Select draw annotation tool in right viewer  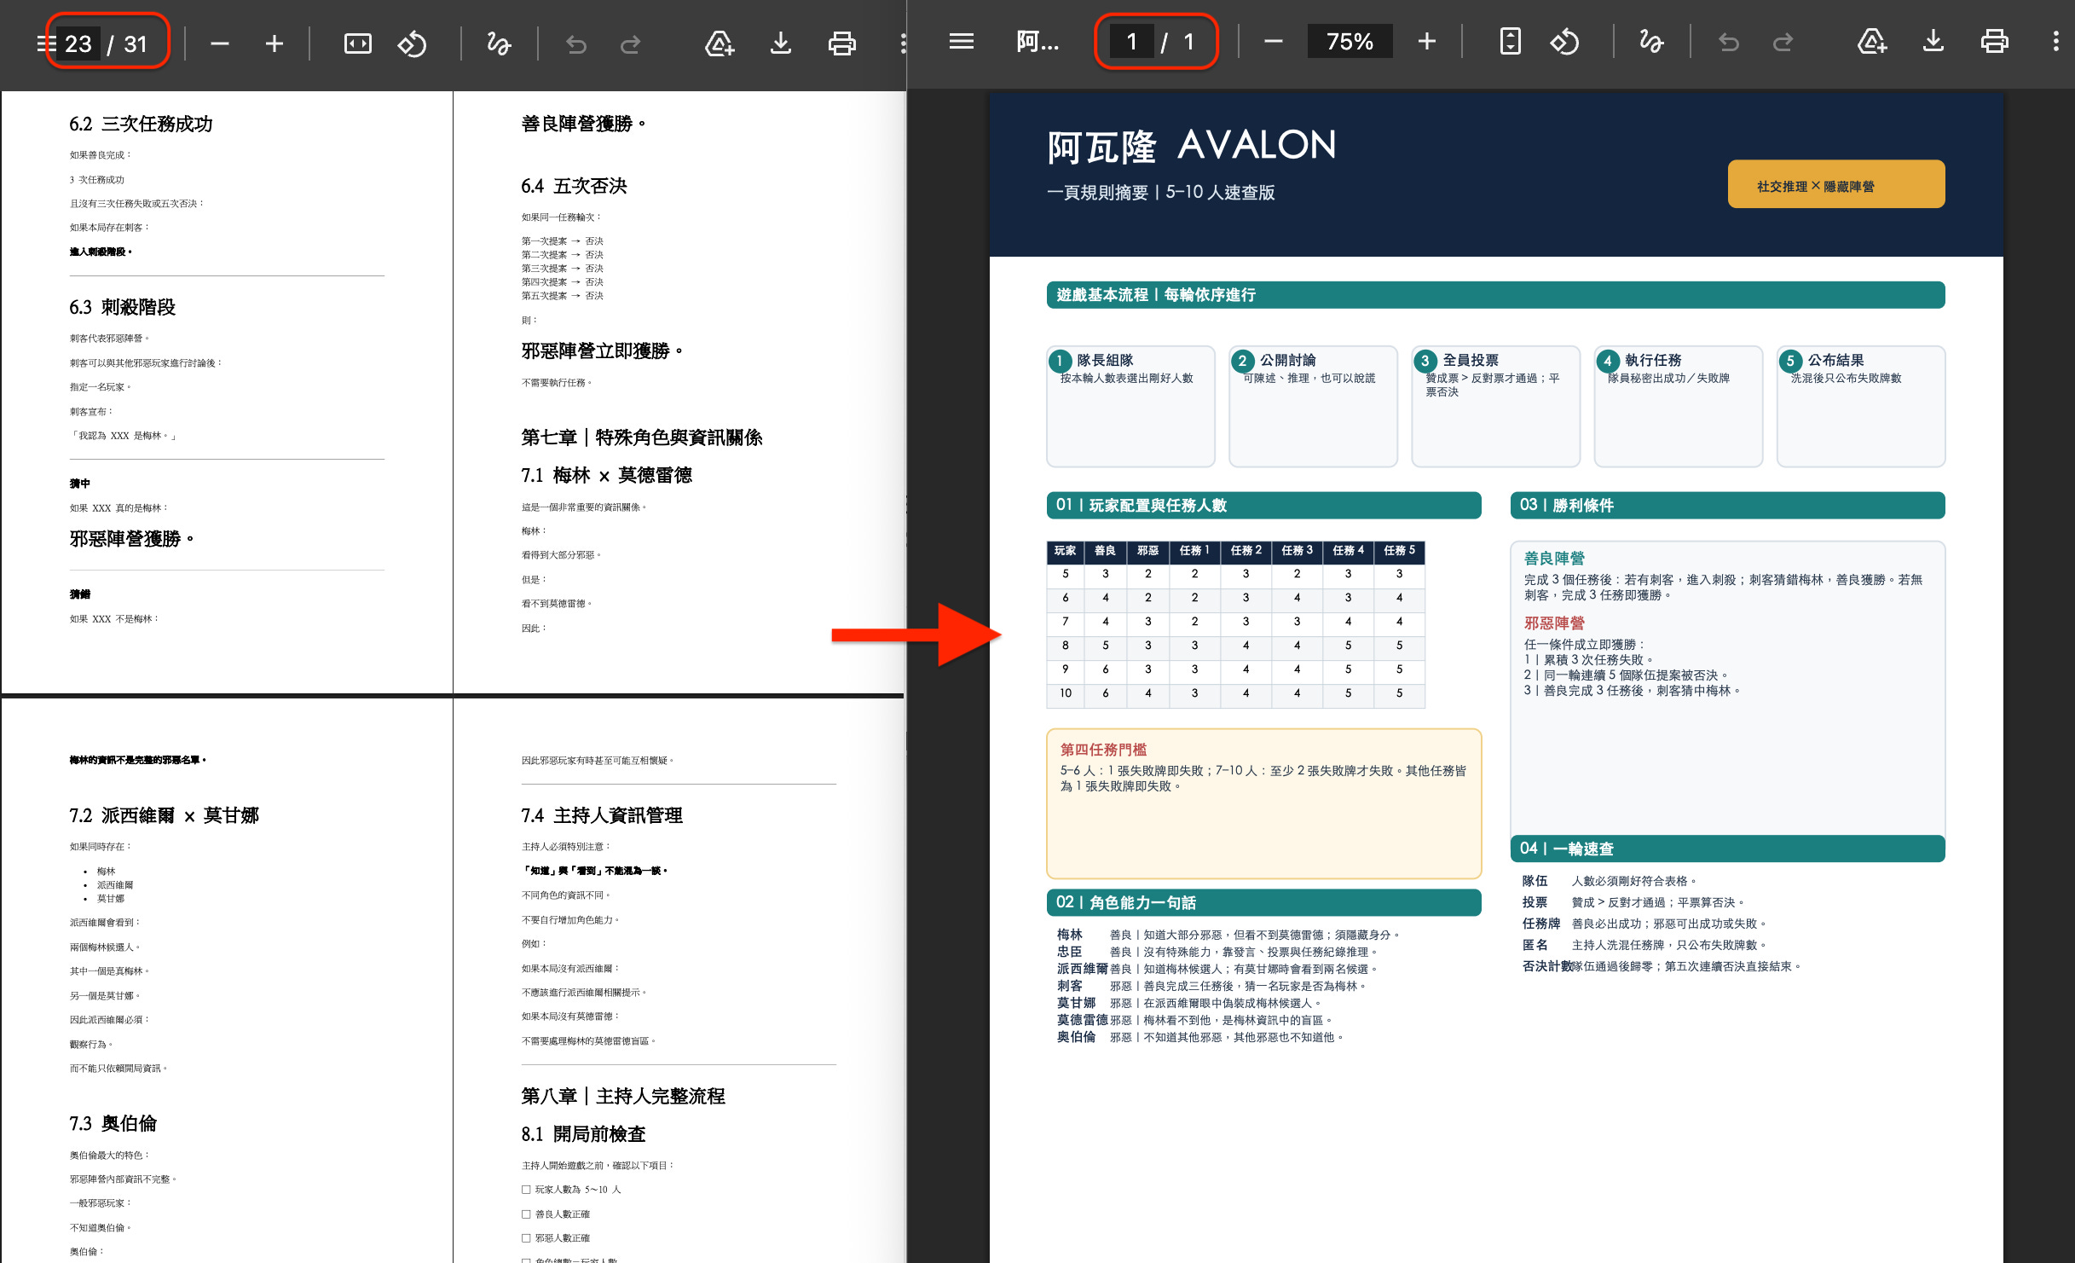click(1651, 41)
